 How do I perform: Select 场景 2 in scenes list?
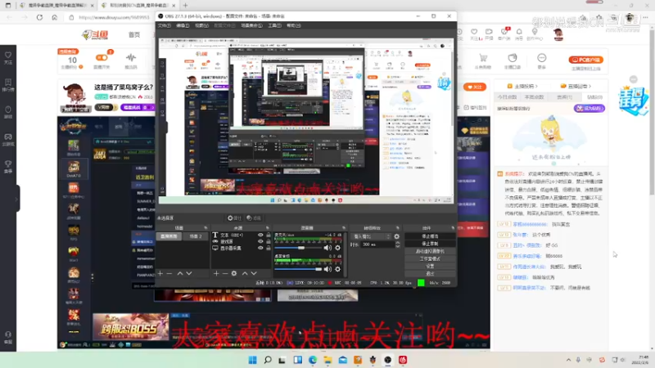click(x=196, y=236)
